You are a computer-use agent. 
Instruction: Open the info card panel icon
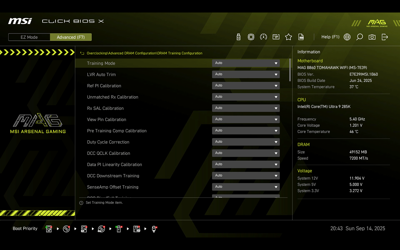tap(276, 37)
